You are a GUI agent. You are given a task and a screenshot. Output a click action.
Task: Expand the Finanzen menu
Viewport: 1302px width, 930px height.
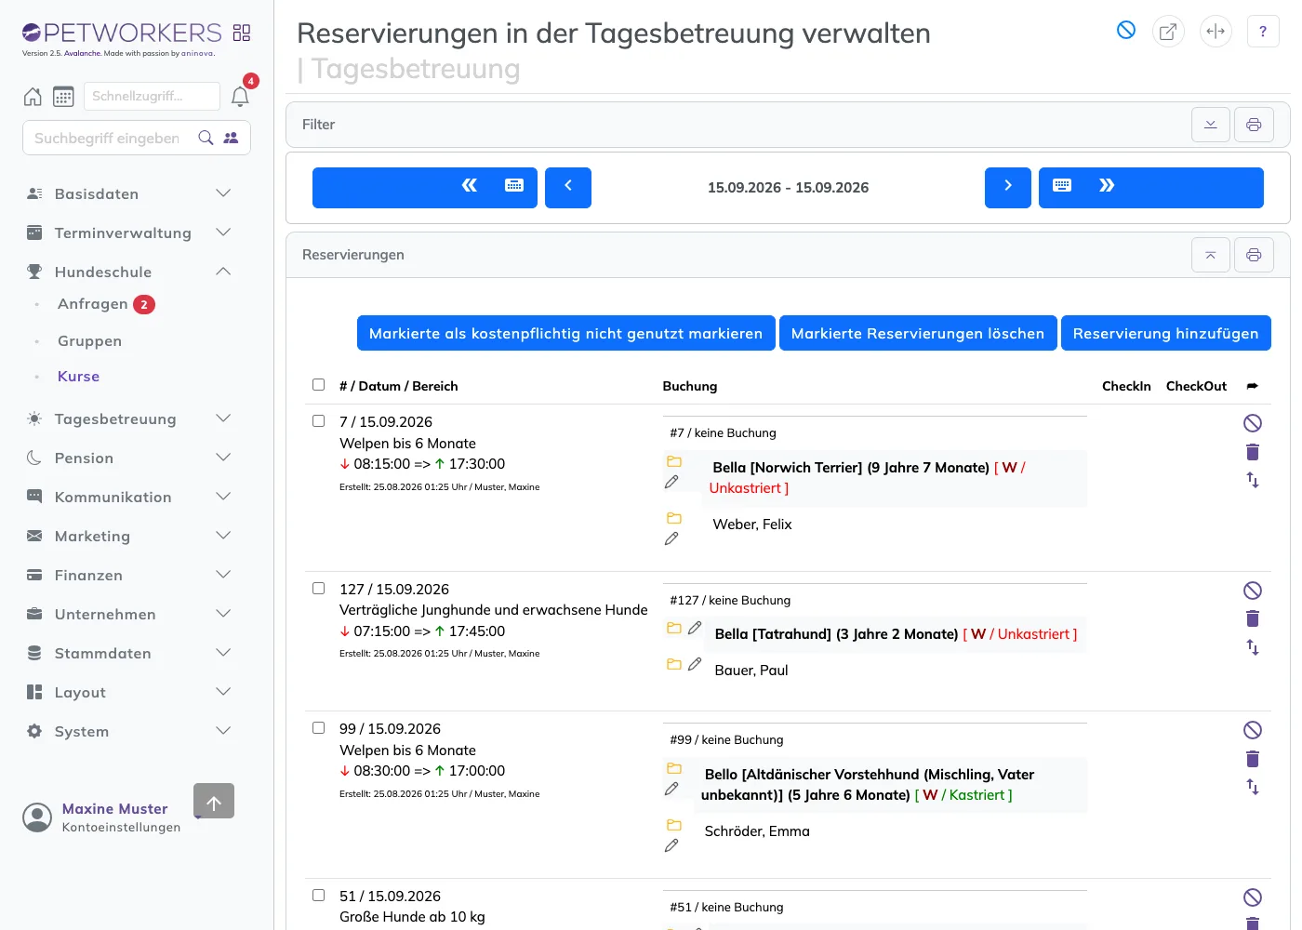click(129, 575)
